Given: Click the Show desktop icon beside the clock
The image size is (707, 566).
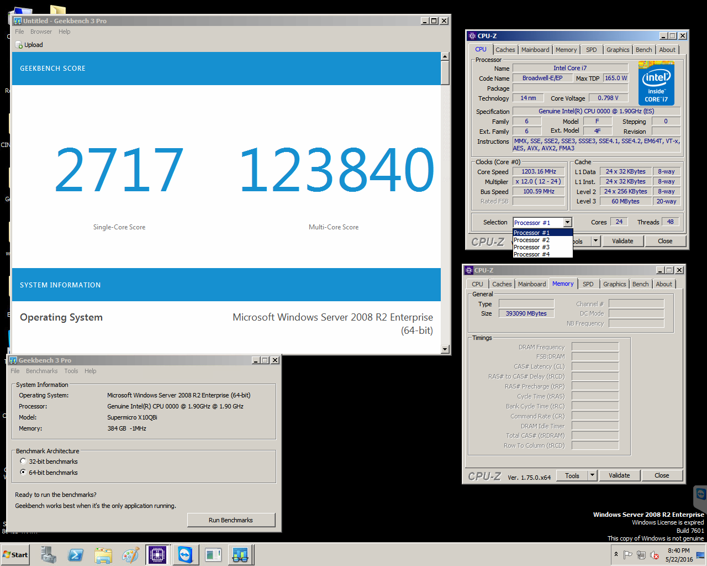Looking at the screenshot, I should 700,555.
